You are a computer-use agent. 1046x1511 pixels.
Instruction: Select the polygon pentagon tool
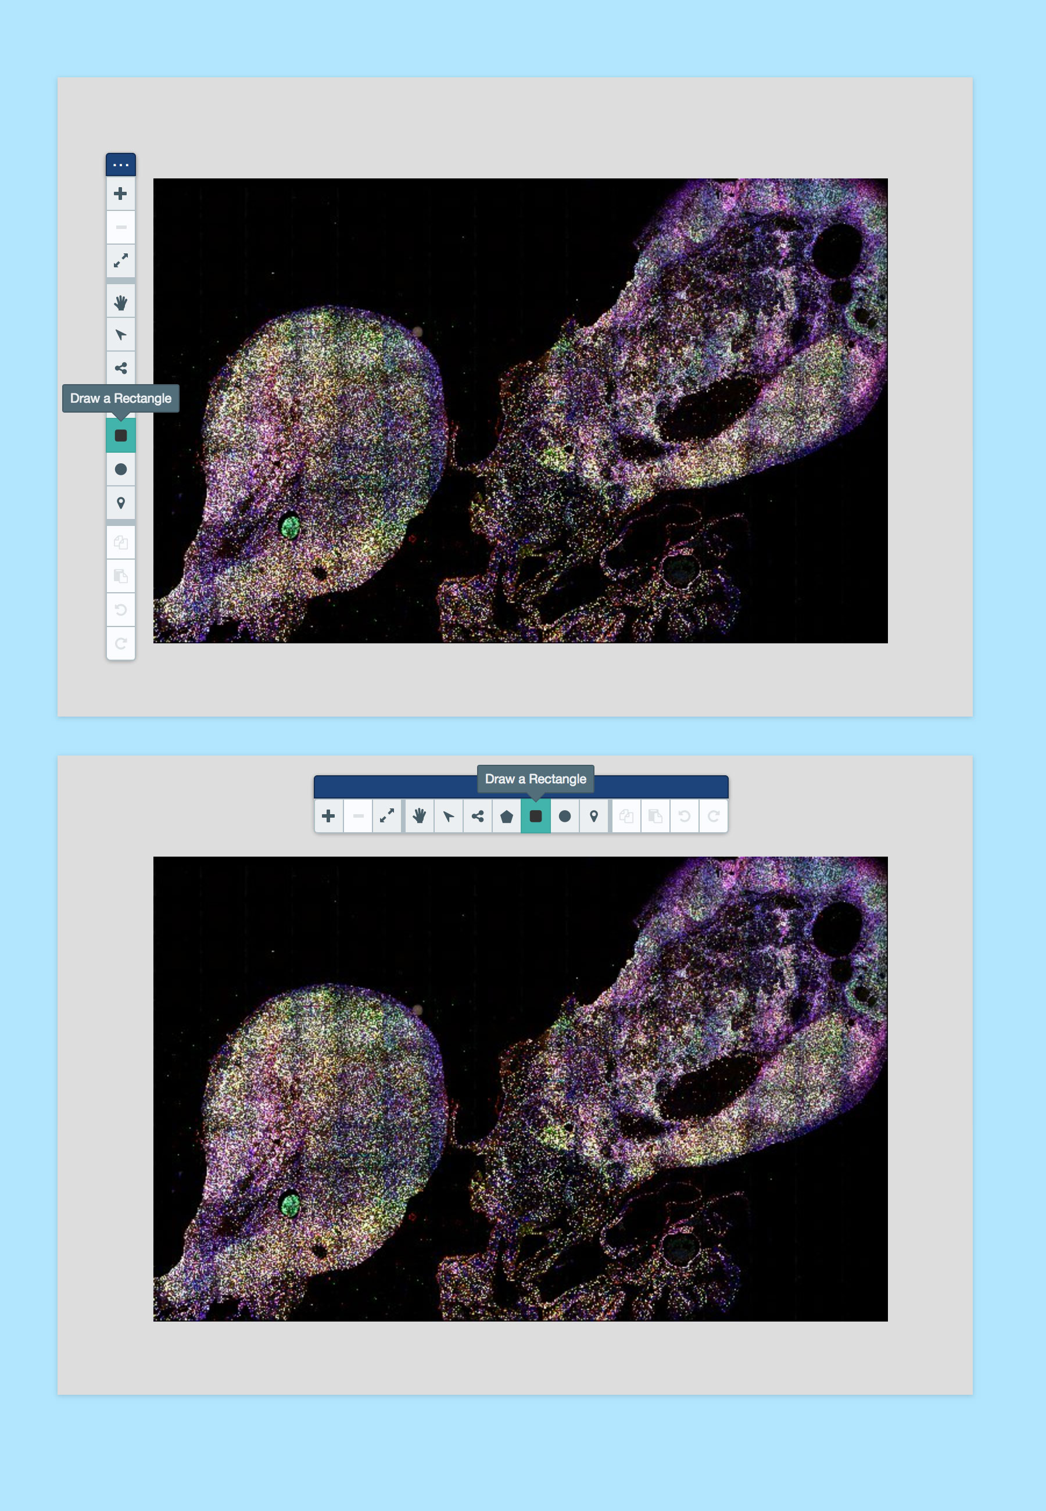pyautogui.click(x=507, y=816)
